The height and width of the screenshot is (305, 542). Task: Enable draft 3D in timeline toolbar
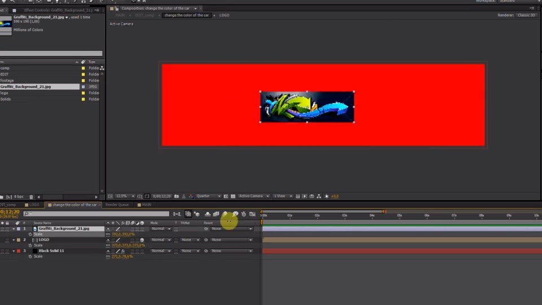(196, 214)
